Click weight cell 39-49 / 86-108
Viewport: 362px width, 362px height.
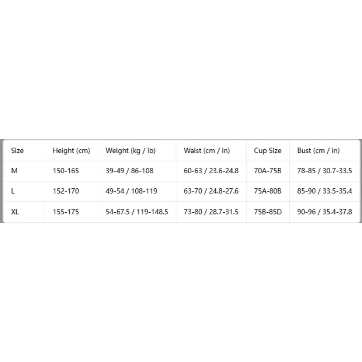click(129, 171)
